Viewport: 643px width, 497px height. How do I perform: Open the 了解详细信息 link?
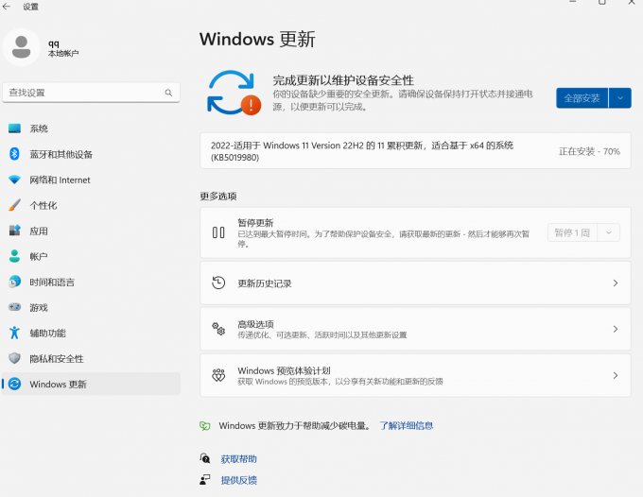(x=407, y=426)
